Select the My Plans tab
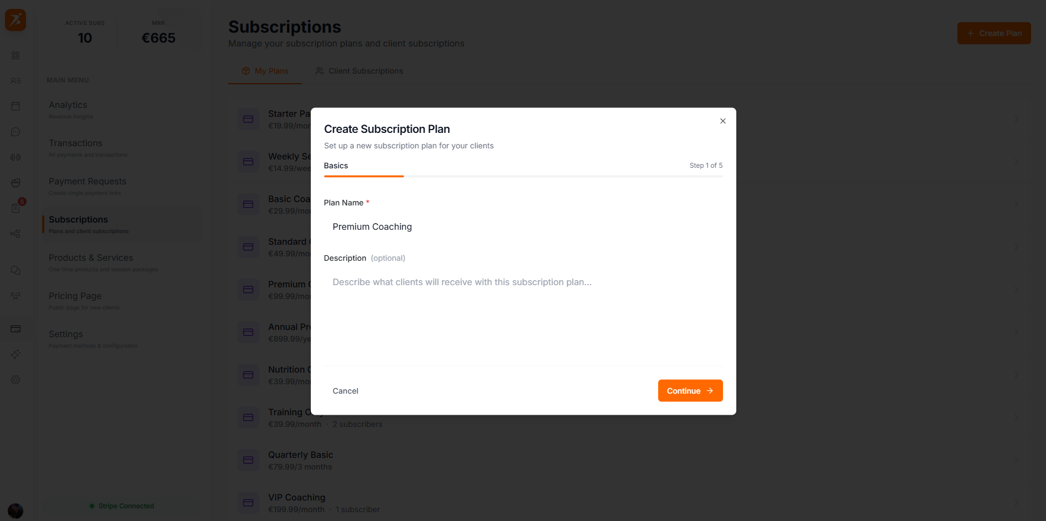This screenshot has height=521, width=1046. (x=265, y=71)
